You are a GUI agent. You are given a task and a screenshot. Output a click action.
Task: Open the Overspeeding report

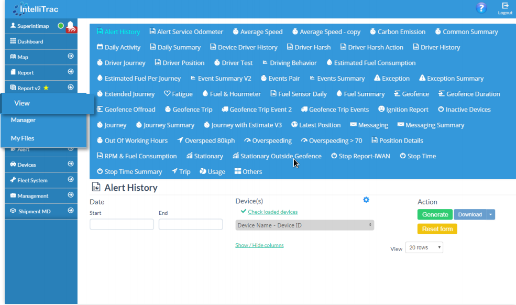(x=268, y=140)
